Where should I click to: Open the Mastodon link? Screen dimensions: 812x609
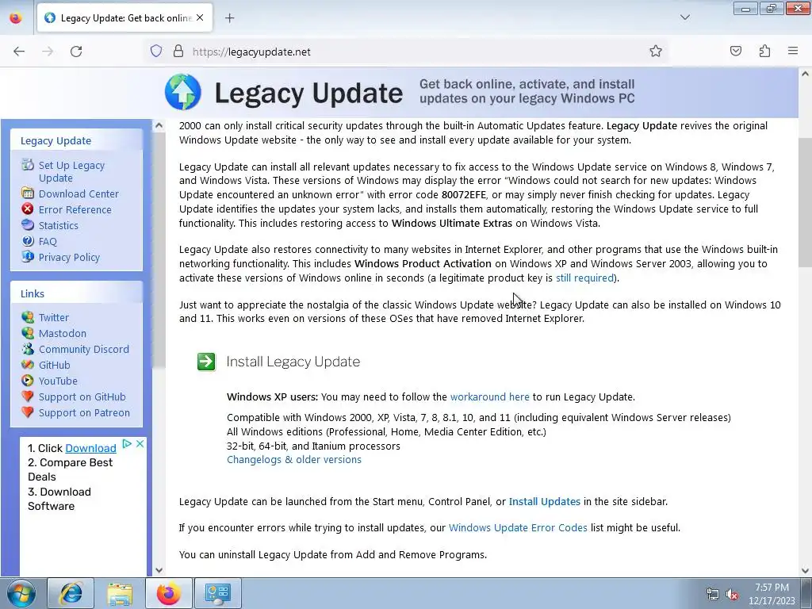[63, 334]
